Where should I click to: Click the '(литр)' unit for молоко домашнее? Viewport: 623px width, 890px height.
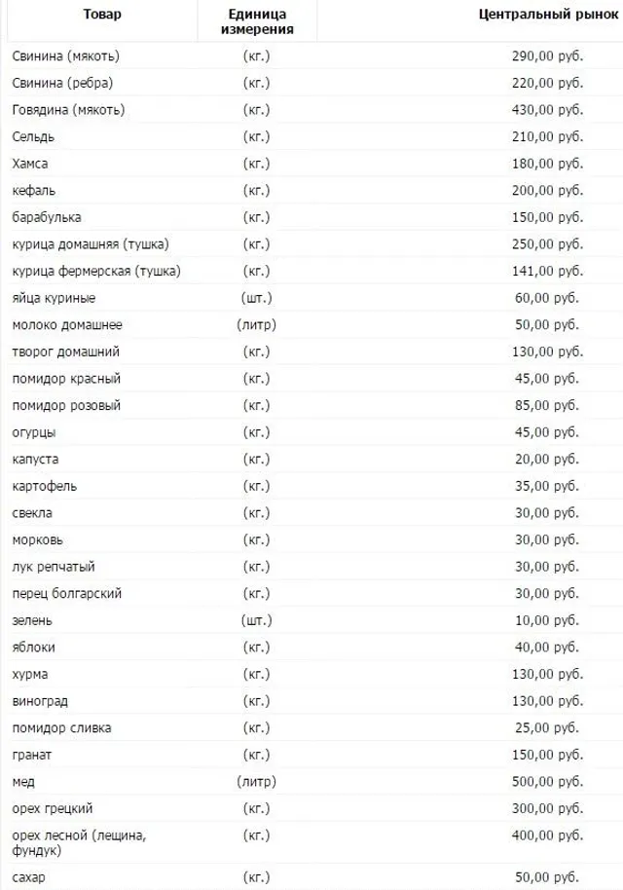coord(256,324)
